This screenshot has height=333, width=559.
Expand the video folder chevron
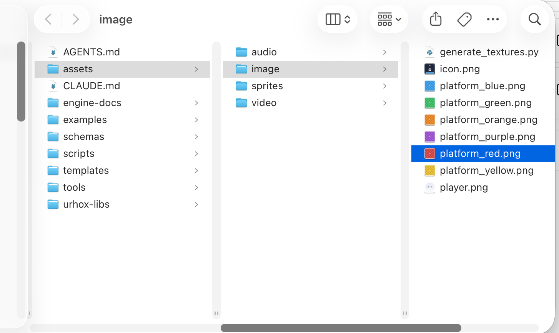[385, 103]
